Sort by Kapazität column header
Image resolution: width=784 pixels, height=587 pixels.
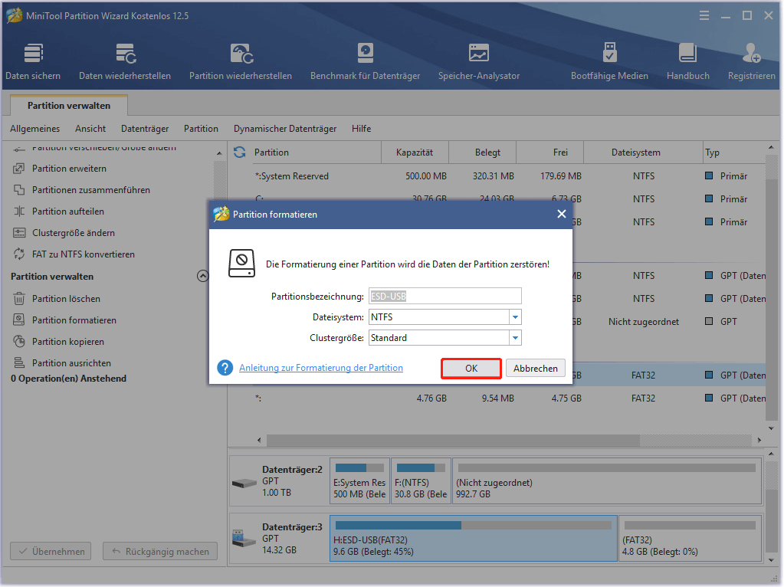tap(415, 152)
